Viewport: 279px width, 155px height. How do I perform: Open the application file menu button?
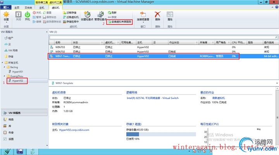point(6,7)
